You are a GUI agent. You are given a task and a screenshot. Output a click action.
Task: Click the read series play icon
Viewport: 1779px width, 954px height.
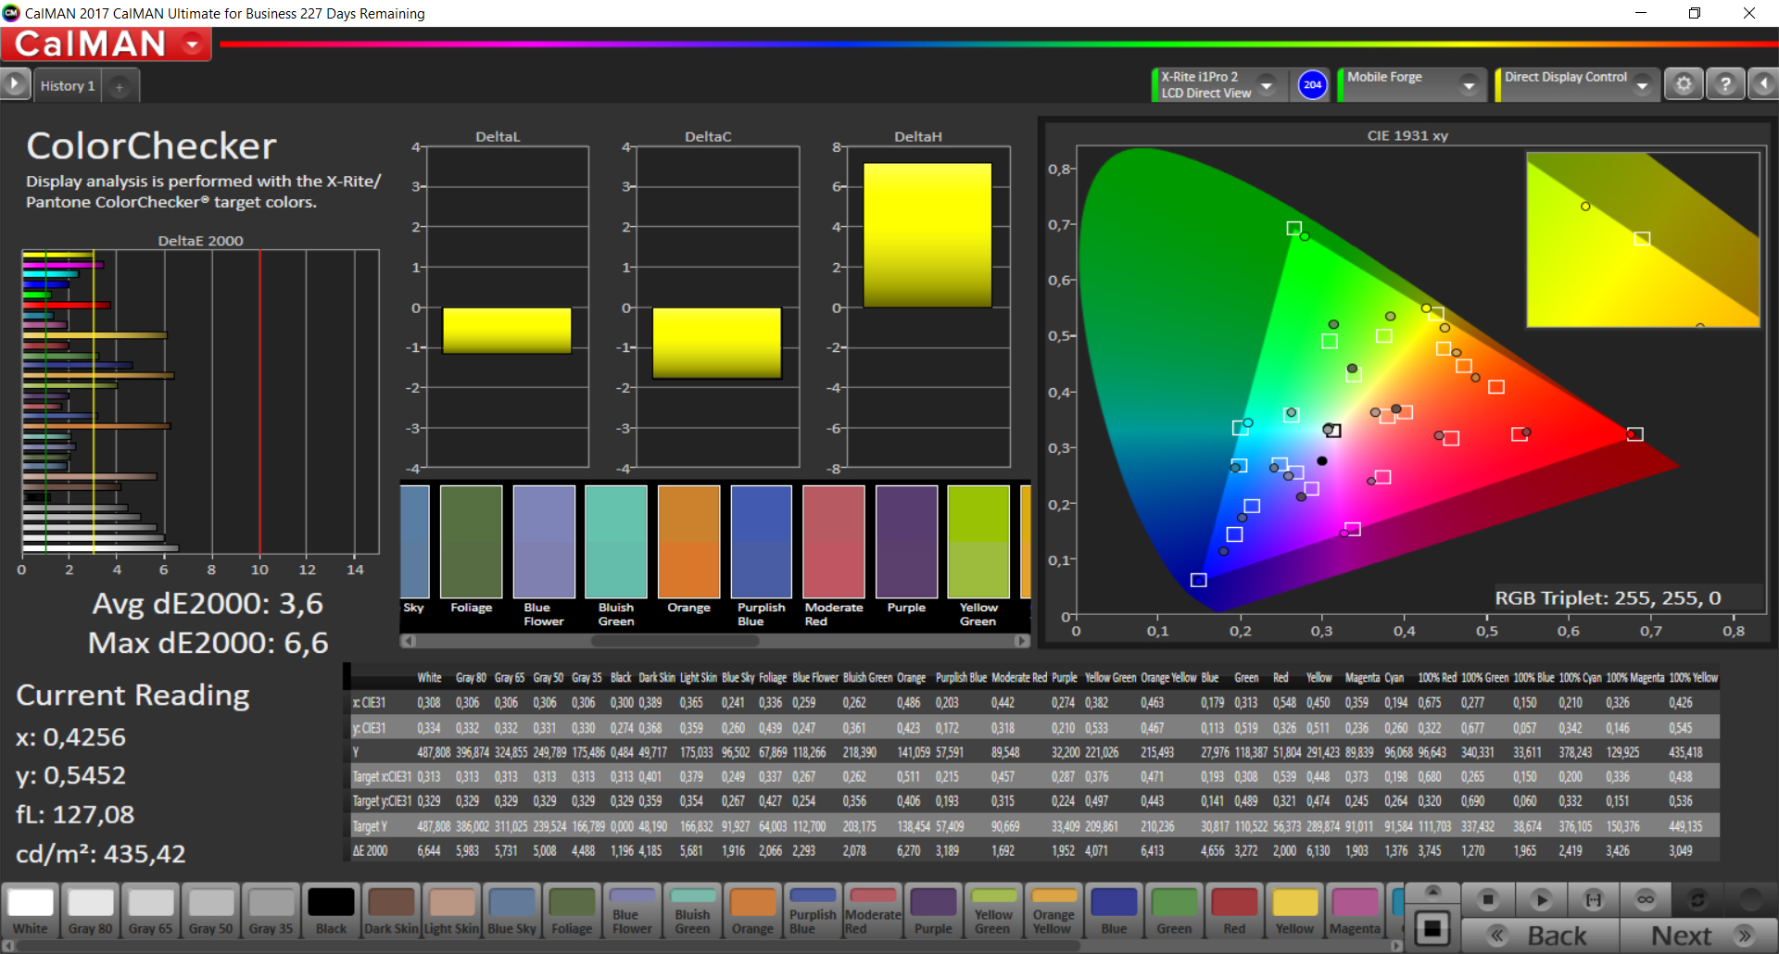click(x=1541, y=899)
